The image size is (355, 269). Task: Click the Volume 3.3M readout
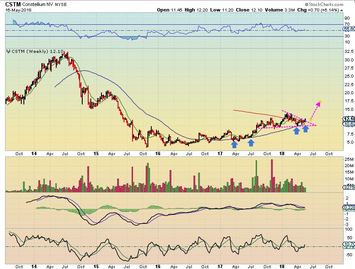click(x=280, y=10)
